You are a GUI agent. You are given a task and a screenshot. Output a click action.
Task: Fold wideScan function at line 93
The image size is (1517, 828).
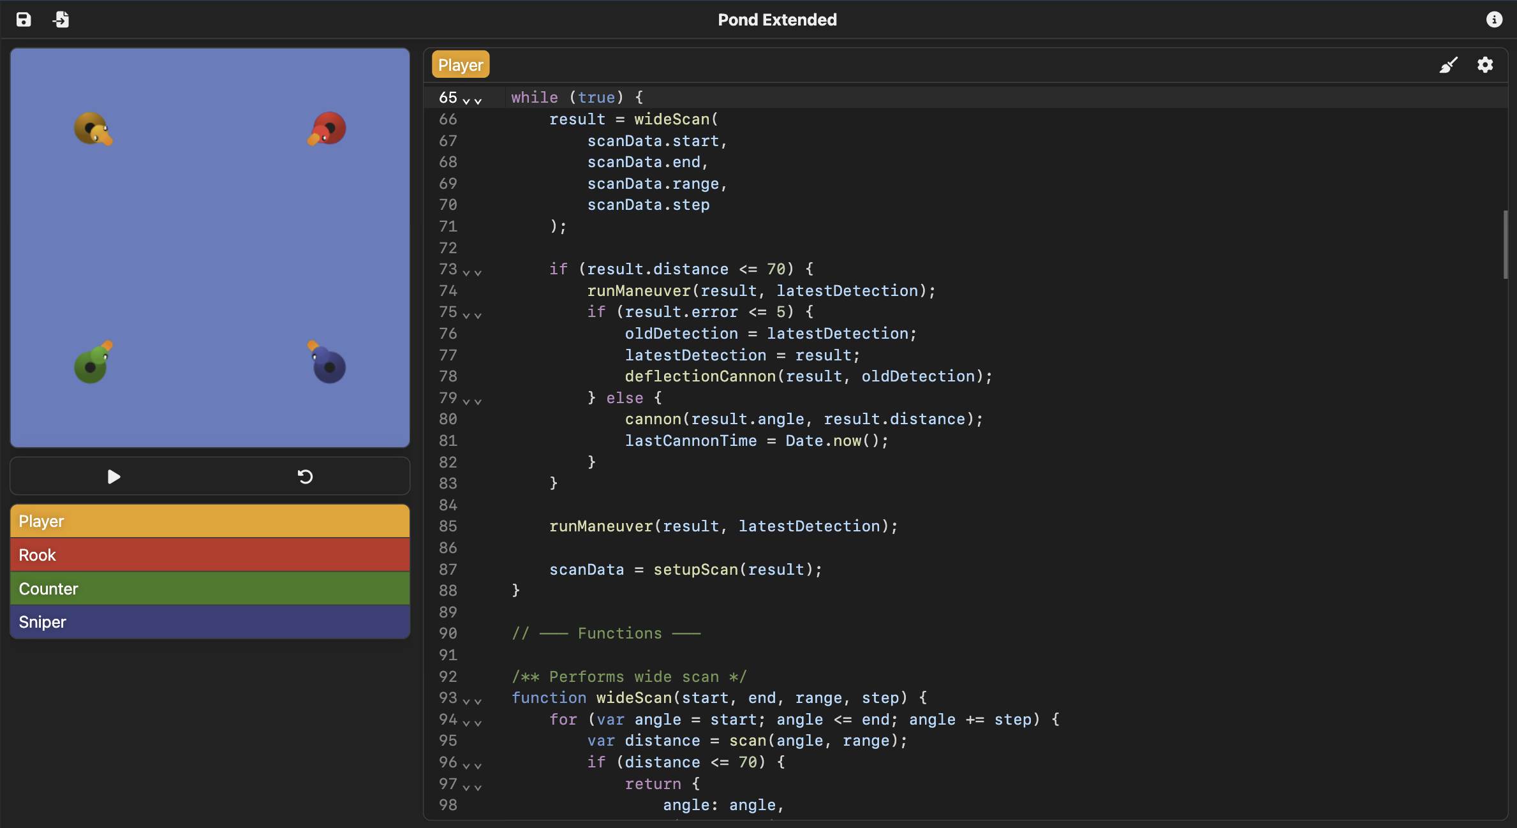click(x=472, y=700)
